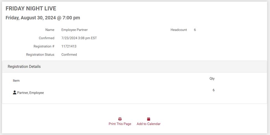This screenshot has width=270, height=135.
Task: Open the Print This Page link
Action: 120,124
